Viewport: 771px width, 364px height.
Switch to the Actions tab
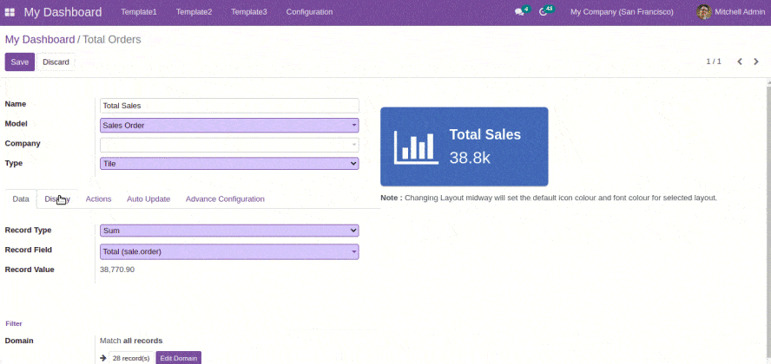(x=98, y=199)
